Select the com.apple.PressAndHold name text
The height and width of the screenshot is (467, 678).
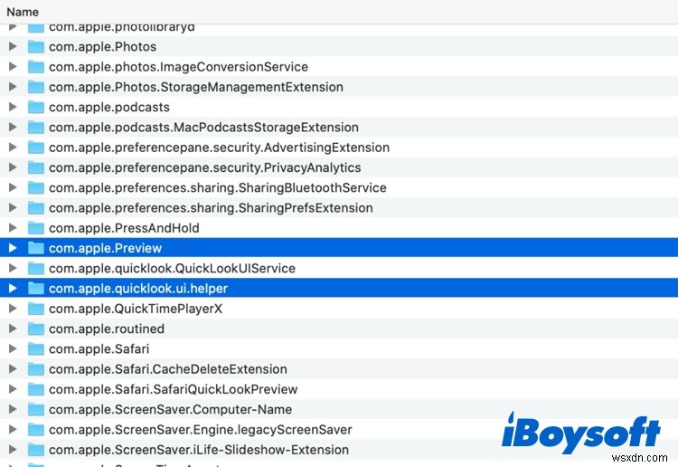coord(124,228)
